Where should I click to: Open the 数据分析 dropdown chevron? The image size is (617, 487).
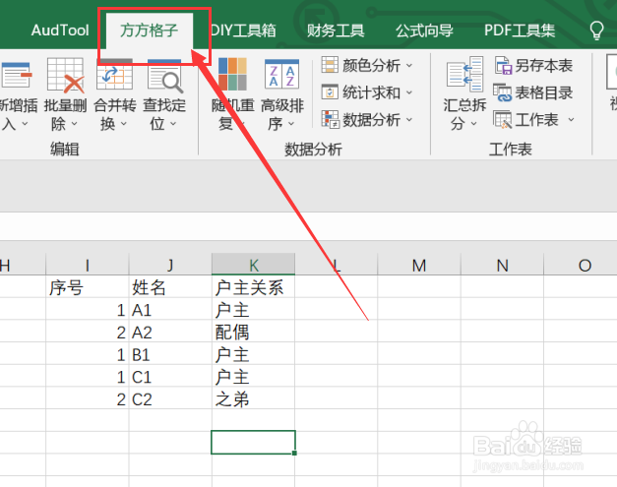409,120
